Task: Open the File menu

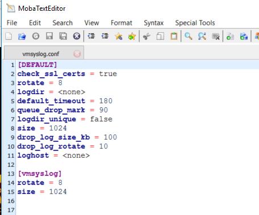Action: click(x=12, y=23)
